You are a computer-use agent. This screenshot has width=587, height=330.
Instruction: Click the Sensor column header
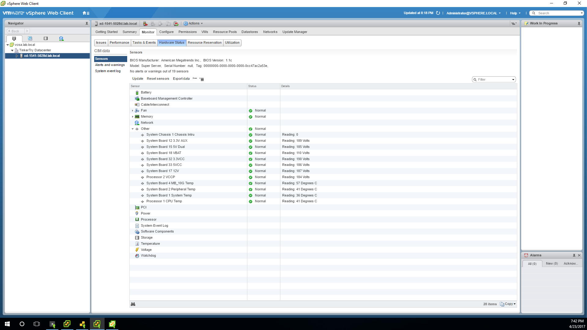[x=188, y=86]
